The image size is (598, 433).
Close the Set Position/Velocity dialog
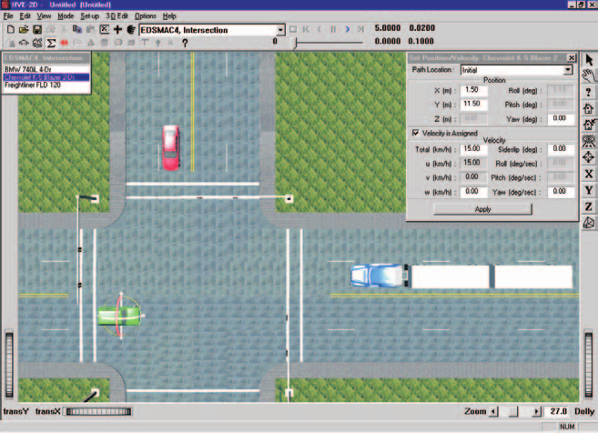coord(572,57)
